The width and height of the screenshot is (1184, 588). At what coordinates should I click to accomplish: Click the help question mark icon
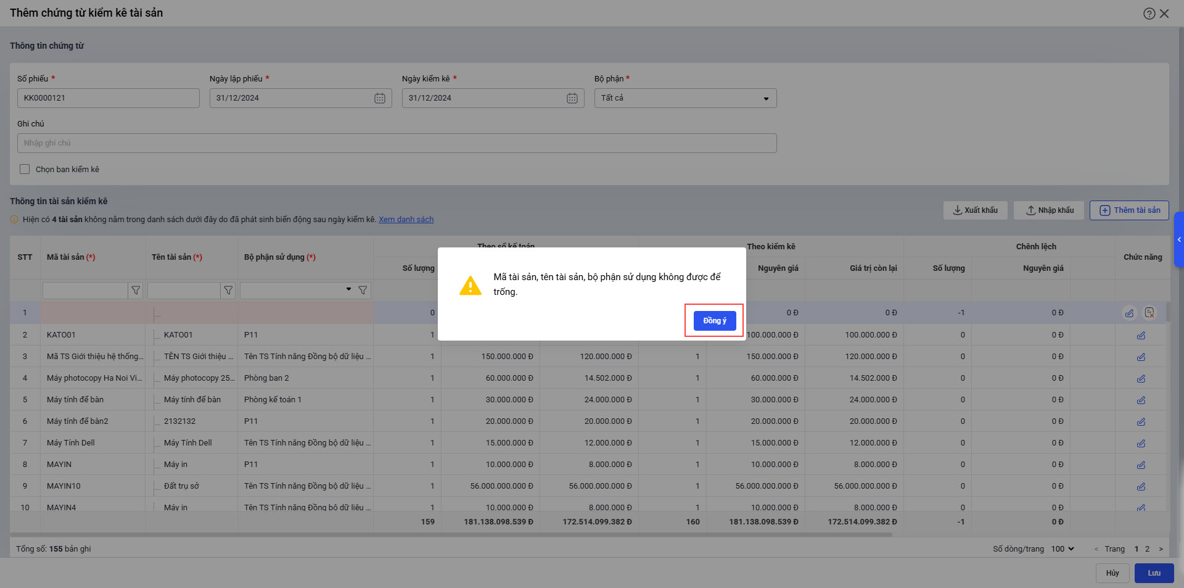1149,14
